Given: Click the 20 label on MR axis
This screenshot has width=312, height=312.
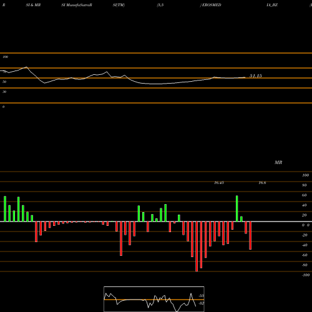Looking at the screenshot, I should click(x=305, y=215).
